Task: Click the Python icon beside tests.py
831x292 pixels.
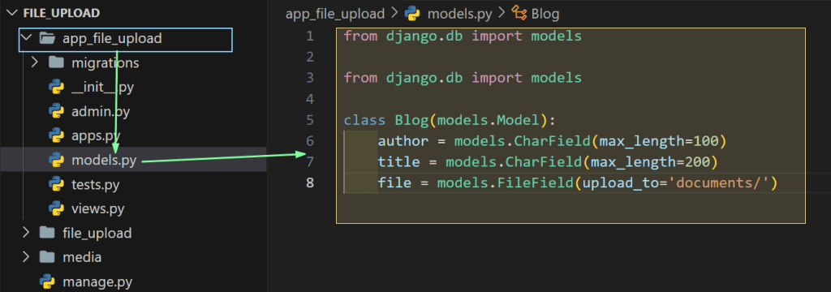Action: click(x=56, y=184)
